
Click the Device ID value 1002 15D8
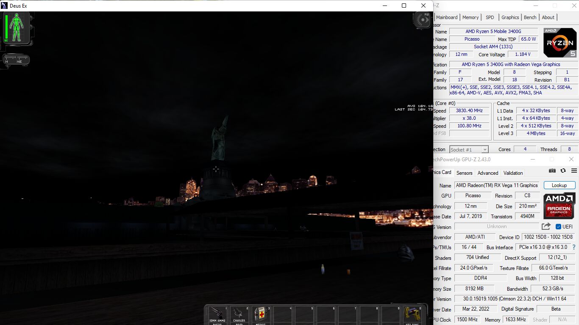(x=548, y=237)
